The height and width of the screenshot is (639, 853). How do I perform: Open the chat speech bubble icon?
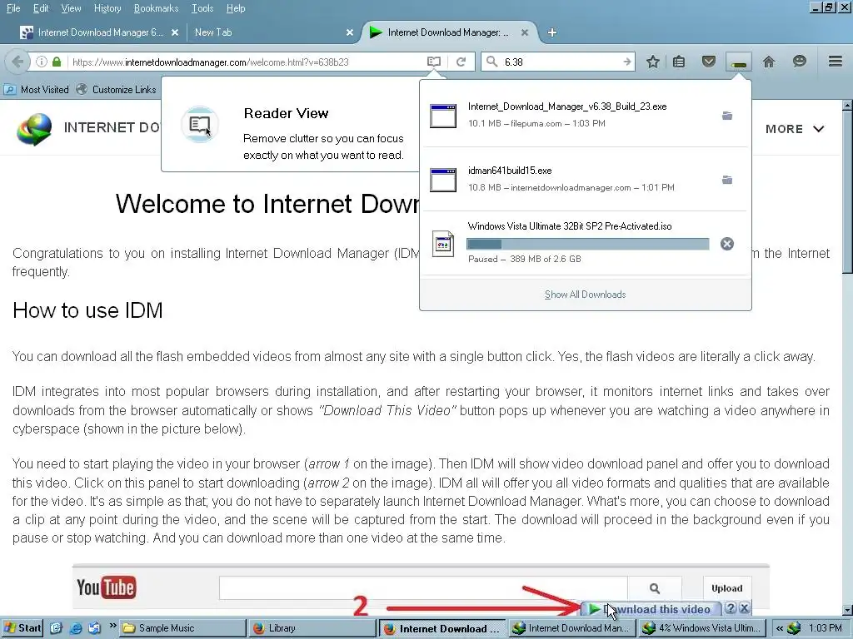(x=799, y=62)
